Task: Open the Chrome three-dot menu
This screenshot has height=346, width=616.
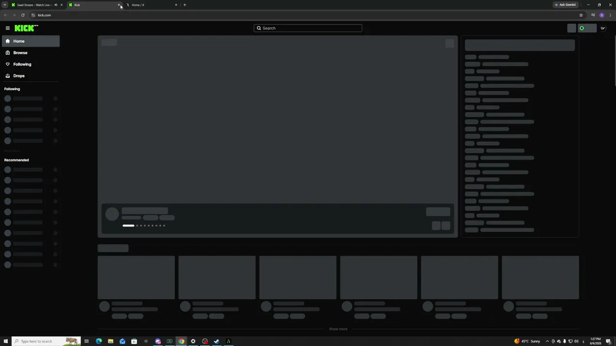Action: [610, 15]
